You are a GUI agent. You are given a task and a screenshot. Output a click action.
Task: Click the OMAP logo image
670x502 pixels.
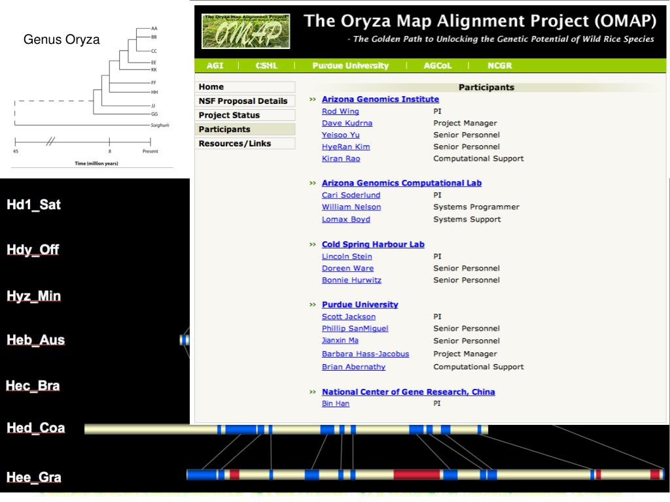point(246,31)
